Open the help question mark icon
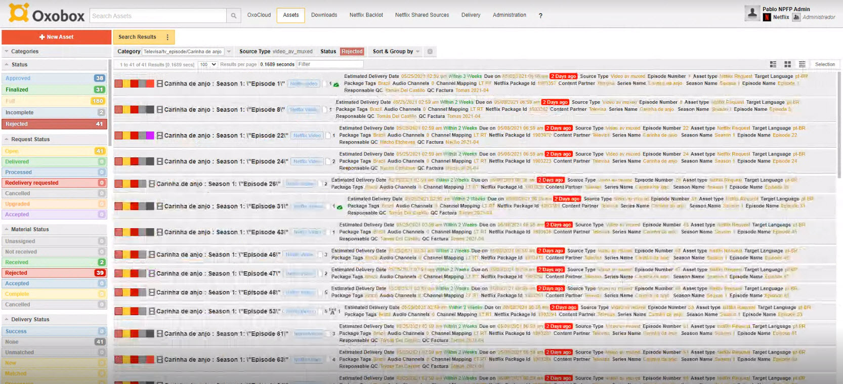 coord(540,16)
